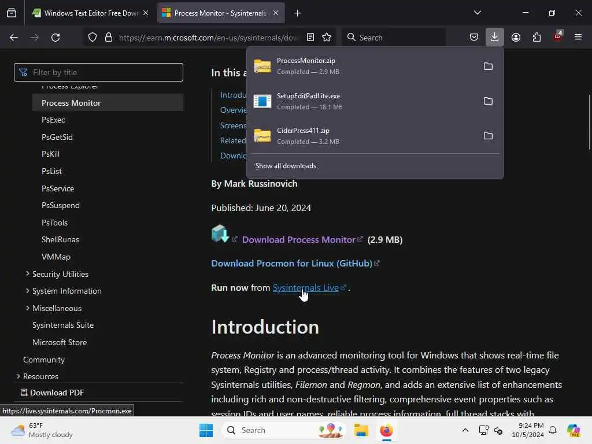
Task: List all tabs dropdown arrow
Action: click(x=477, y=13)
